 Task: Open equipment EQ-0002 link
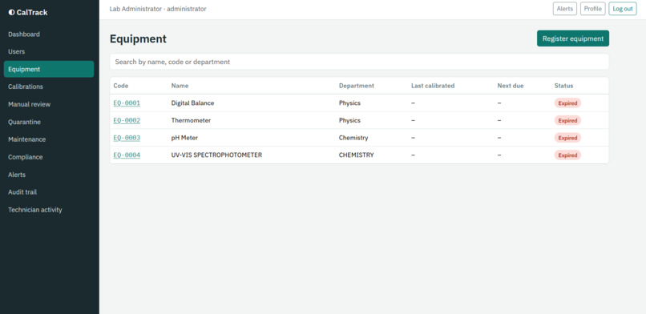click(127, 120)
